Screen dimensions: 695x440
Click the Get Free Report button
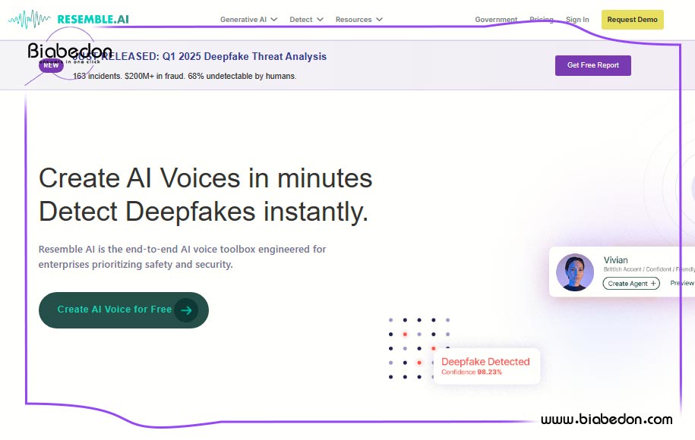point(592,65)
